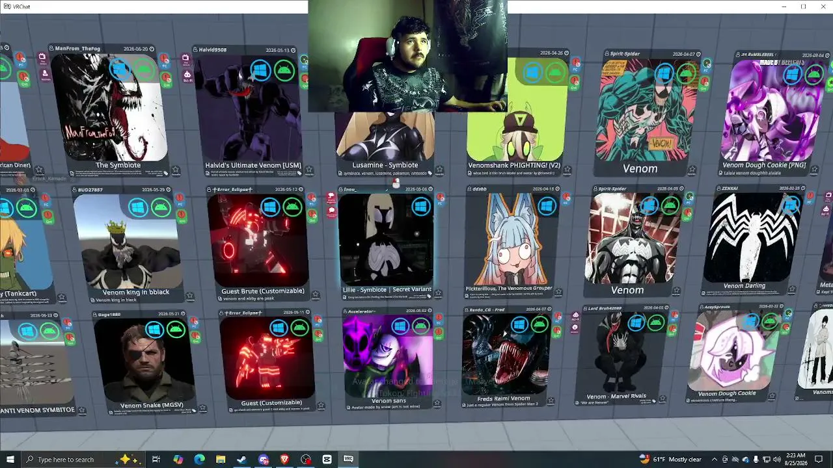The height and width of the screenshot is (468, 833).
Task: Open author BUD27857's name label
Action: pos(90,190)
